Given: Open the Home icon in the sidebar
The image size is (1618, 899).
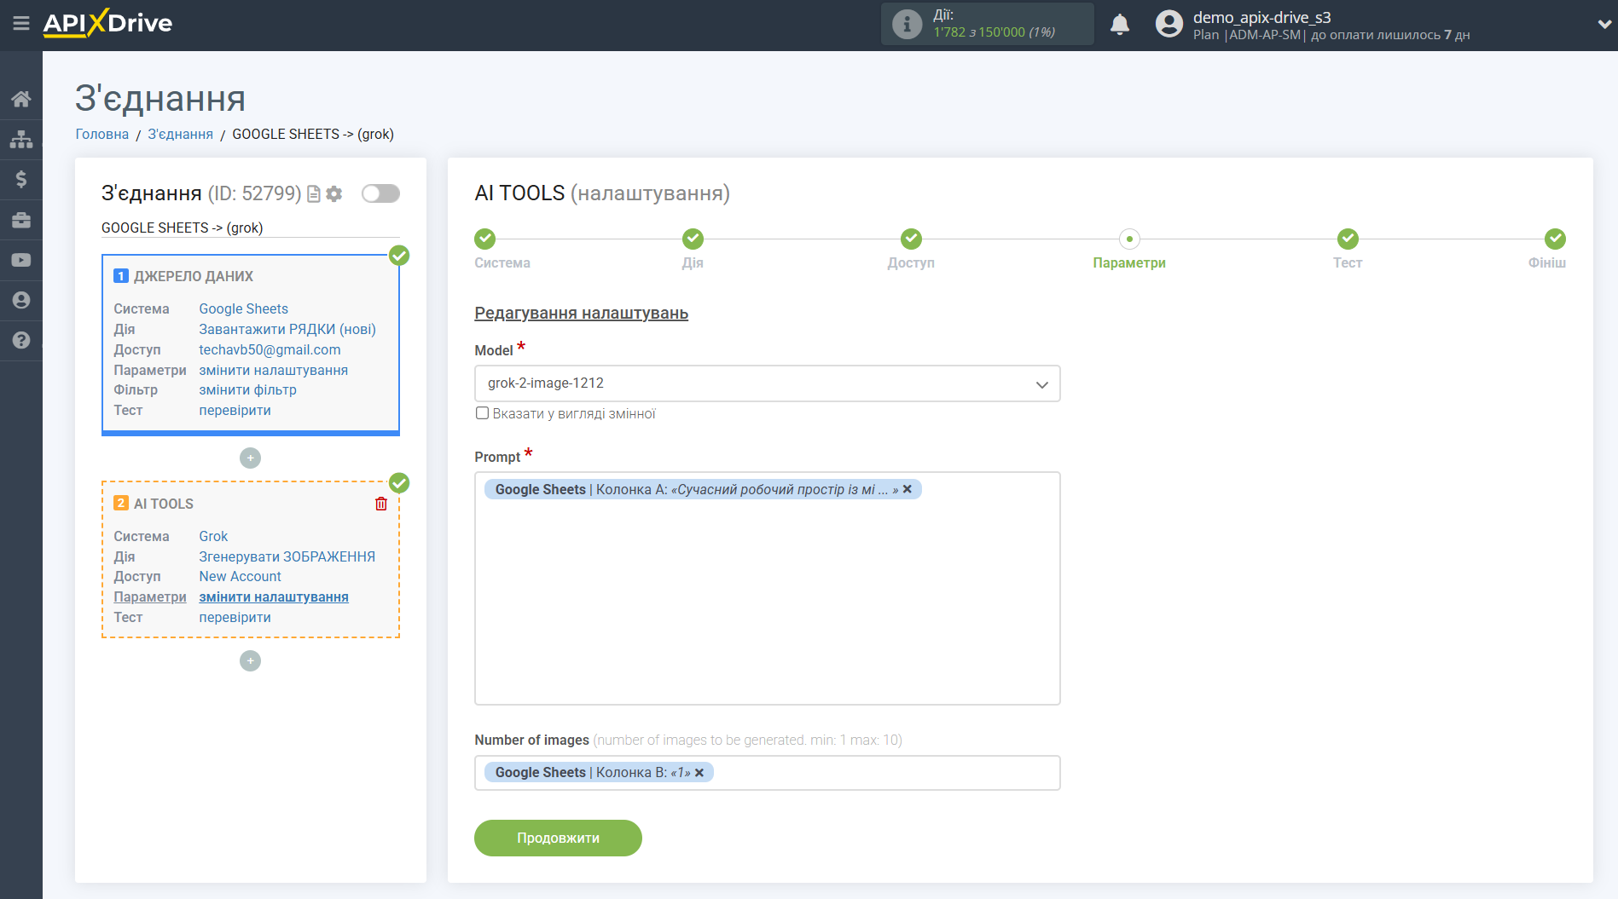Looking at the screenshot, I should click(x=21, y=99).
